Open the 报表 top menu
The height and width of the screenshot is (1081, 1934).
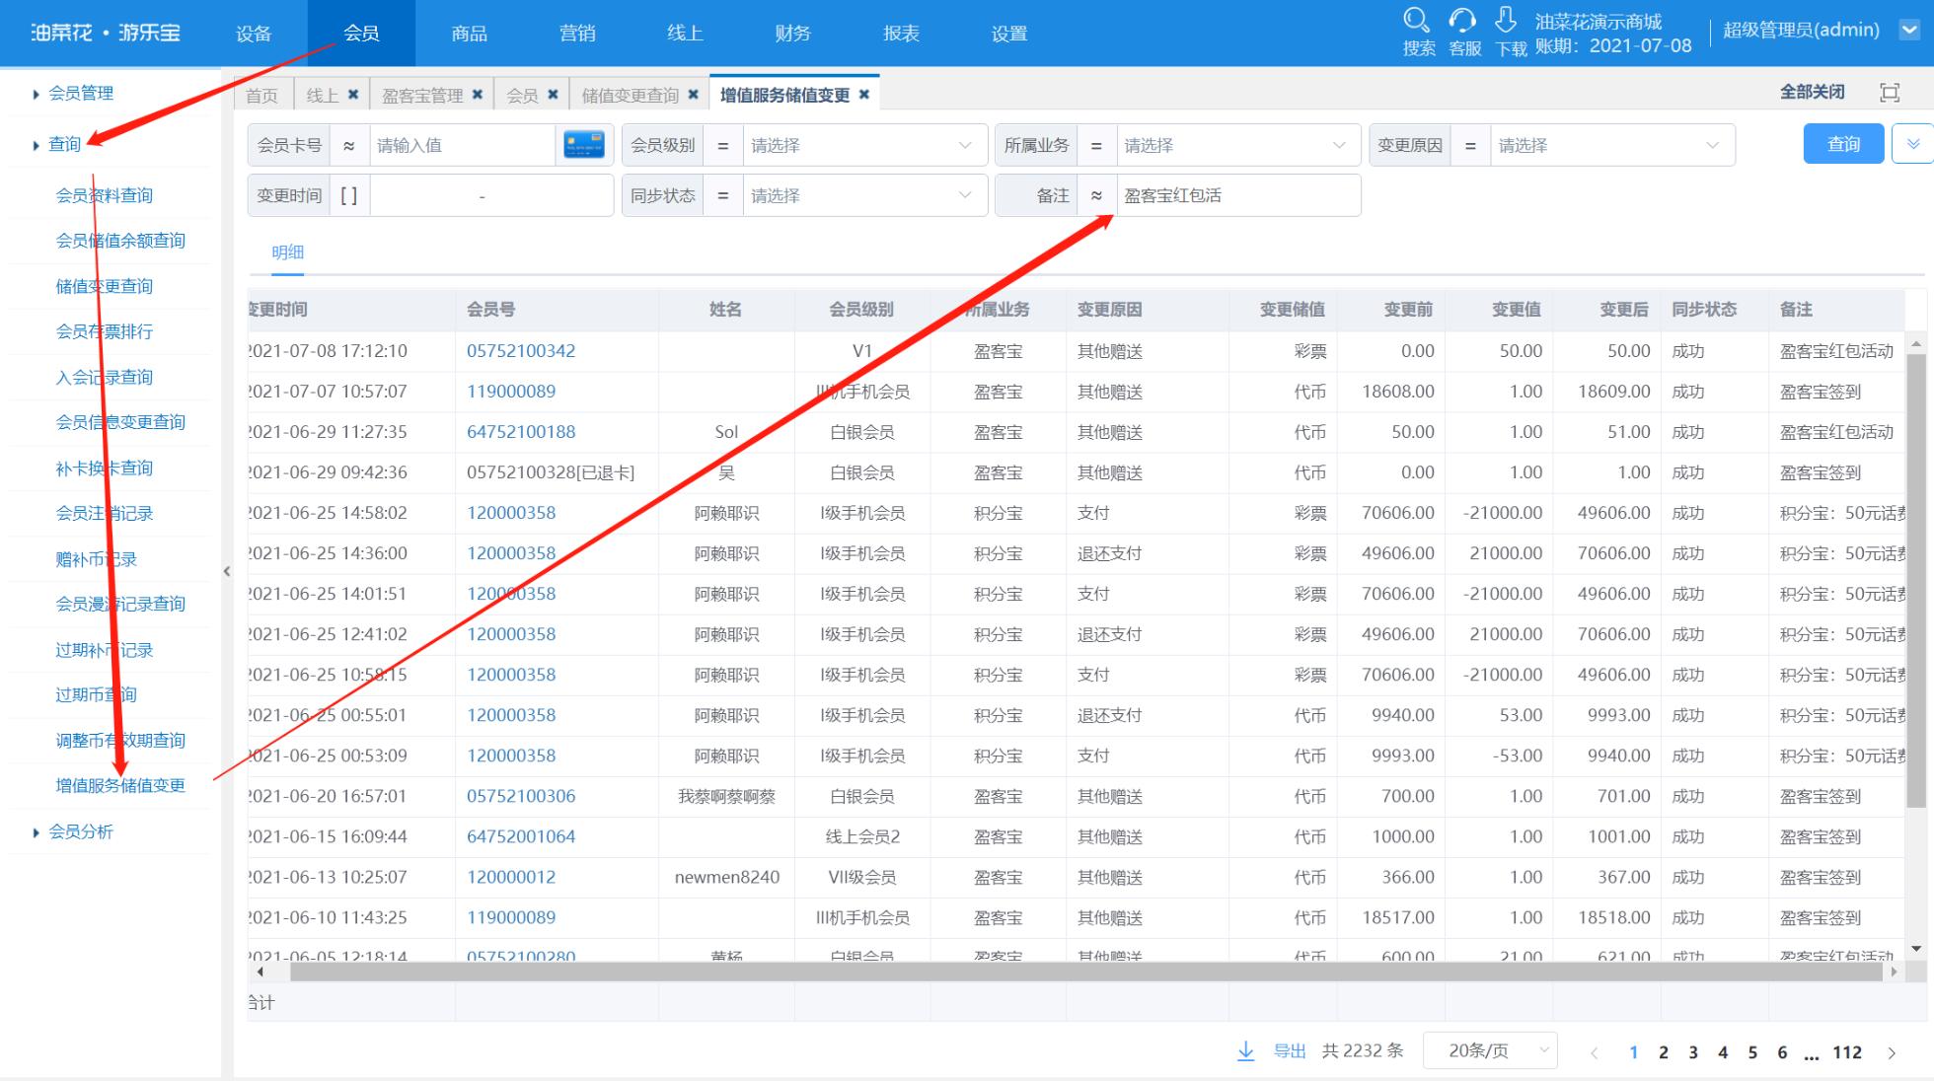(x=901, y=34)
